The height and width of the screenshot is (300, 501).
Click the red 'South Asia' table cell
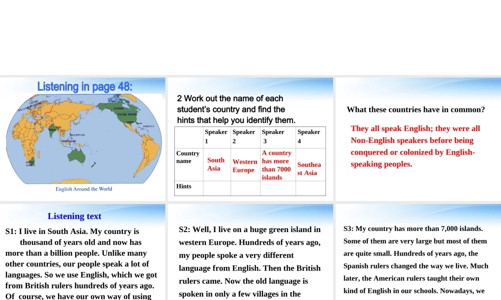click(x=216, y=164)
